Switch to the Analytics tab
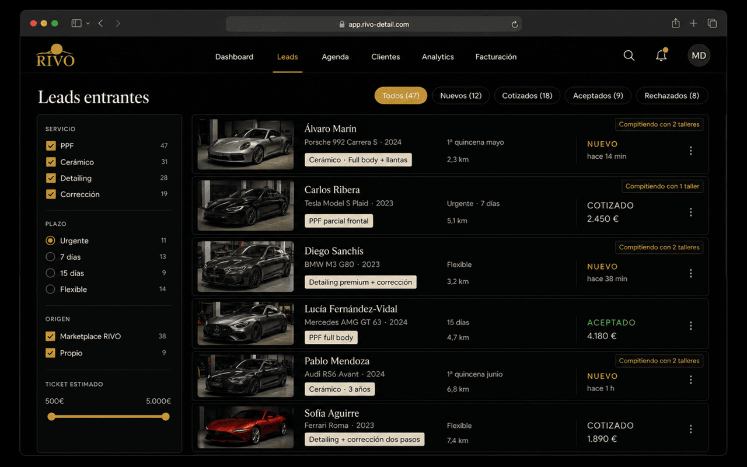 pos(438,57)
